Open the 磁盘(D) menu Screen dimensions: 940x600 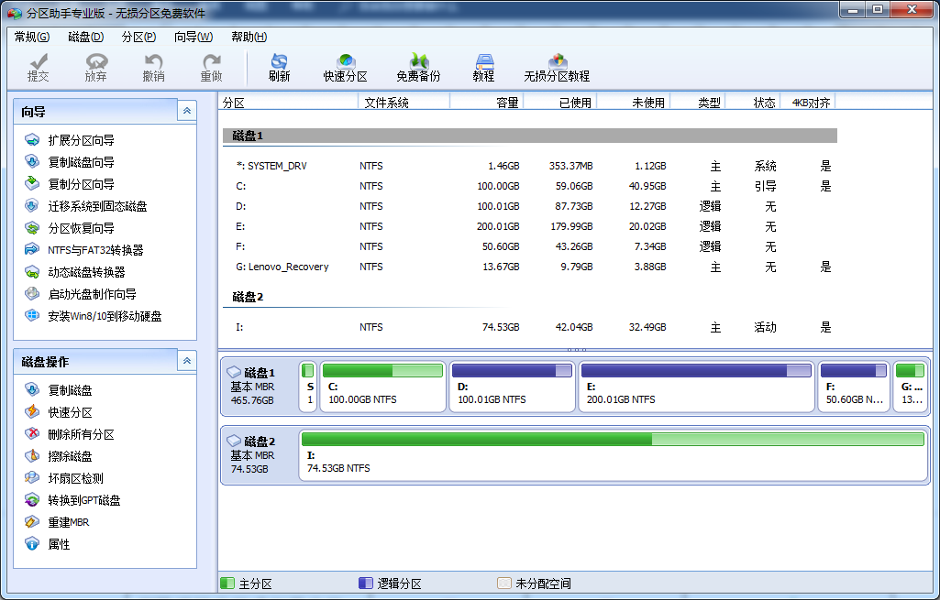[85, 37]
